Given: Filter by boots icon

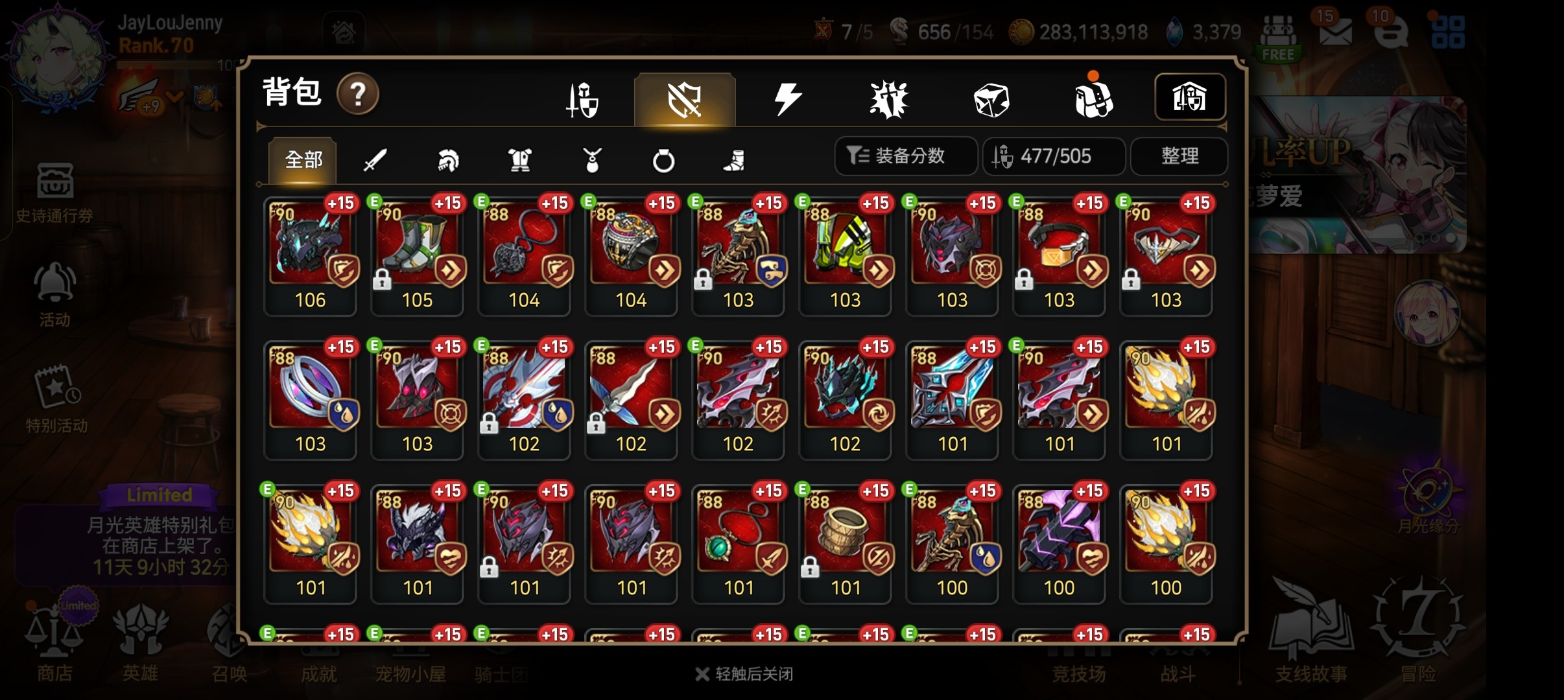Looking at the screenshot, I should tap(735, 159).
